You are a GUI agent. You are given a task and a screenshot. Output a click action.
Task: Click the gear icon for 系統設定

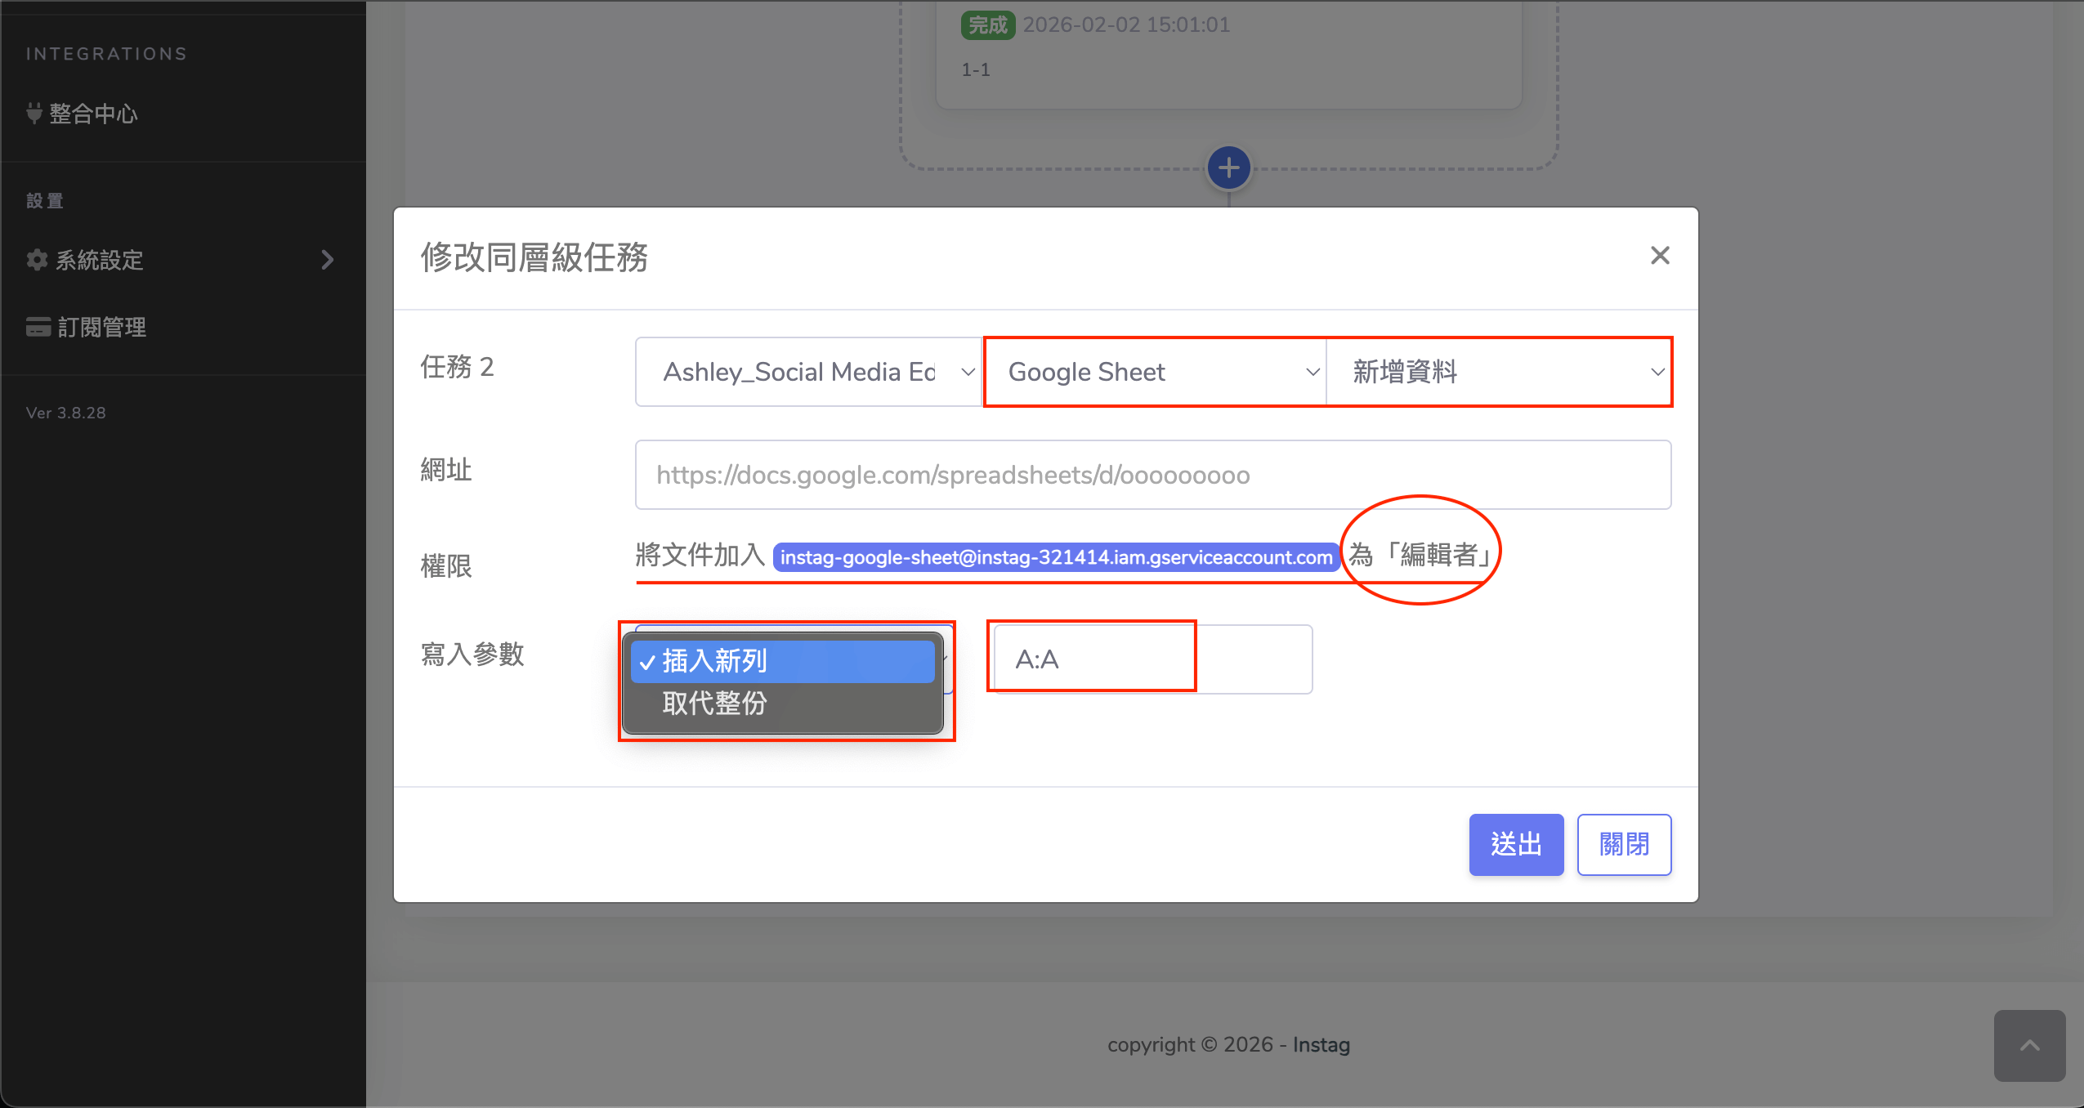coord(37,260)
